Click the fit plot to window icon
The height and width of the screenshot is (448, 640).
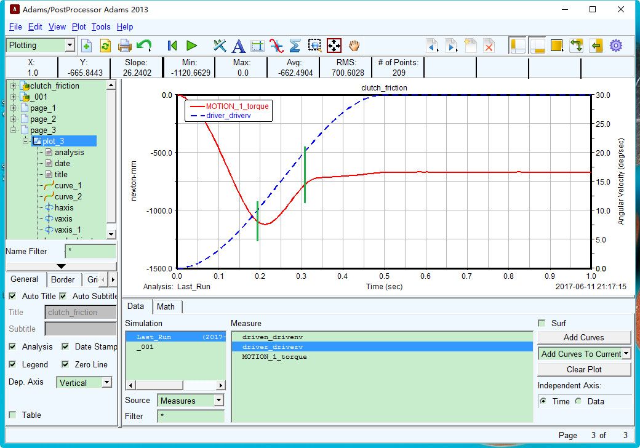click(334, 46)
